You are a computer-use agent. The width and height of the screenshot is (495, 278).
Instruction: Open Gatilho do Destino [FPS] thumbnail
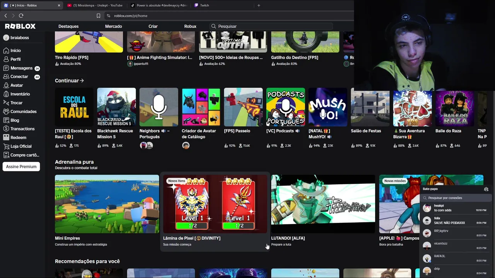(x=305, y=42)
